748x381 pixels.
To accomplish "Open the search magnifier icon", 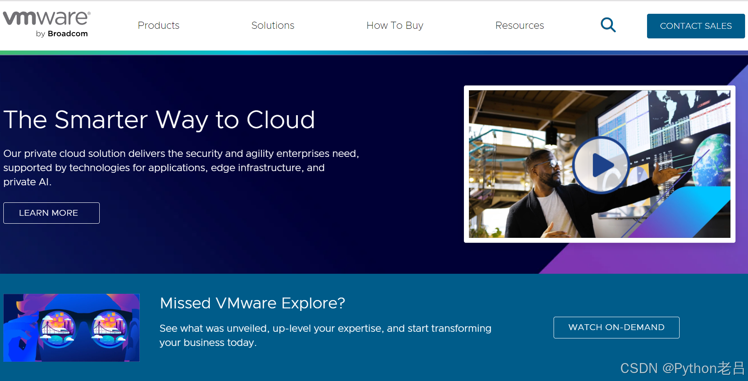I will click(x=608, y=25).
